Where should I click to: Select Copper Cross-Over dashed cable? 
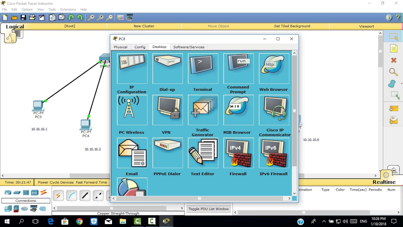tap(98, 196)
